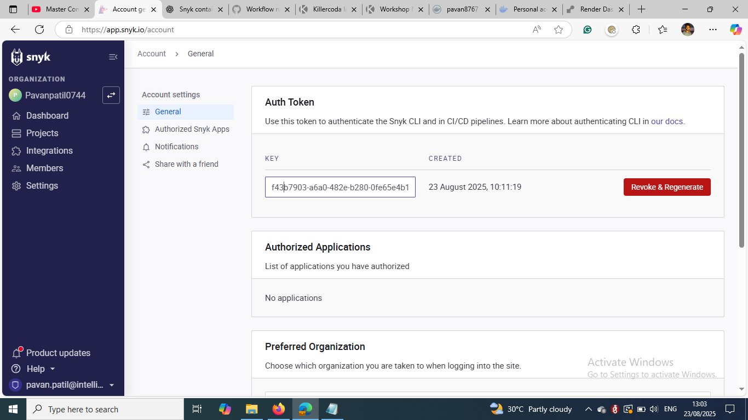Open Notifications account settings
This screenshot has width=748, height=420.
coord(176,147)
